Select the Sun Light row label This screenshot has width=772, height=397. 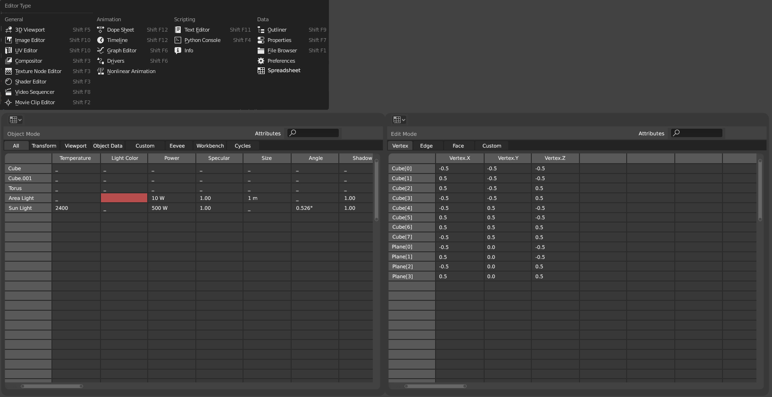(28, 208)
